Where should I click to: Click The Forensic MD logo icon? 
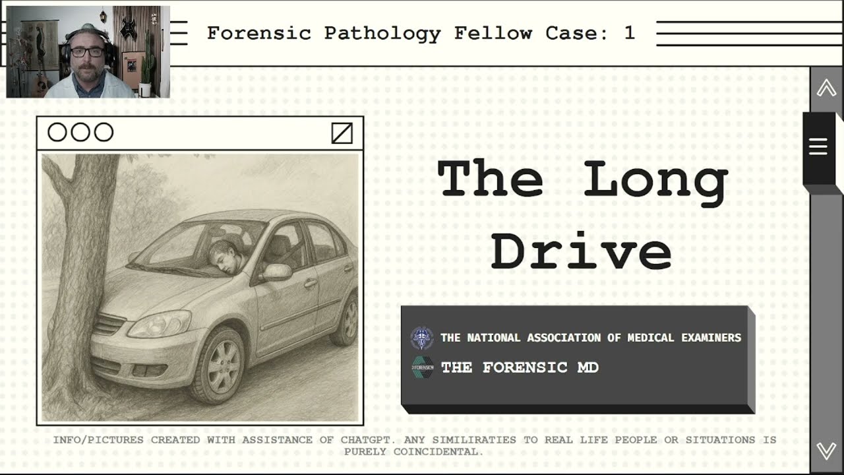[x=421, y=367]
